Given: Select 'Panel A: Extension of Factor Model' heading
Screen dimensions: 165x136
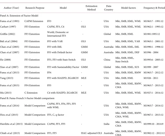Looking at the screenshot, I should pos(19,16).
